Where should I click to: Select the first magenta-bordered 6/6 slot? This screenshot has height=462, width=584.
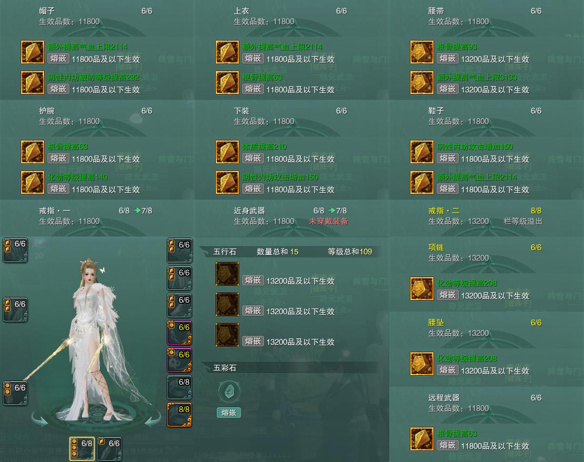point(179,333)
